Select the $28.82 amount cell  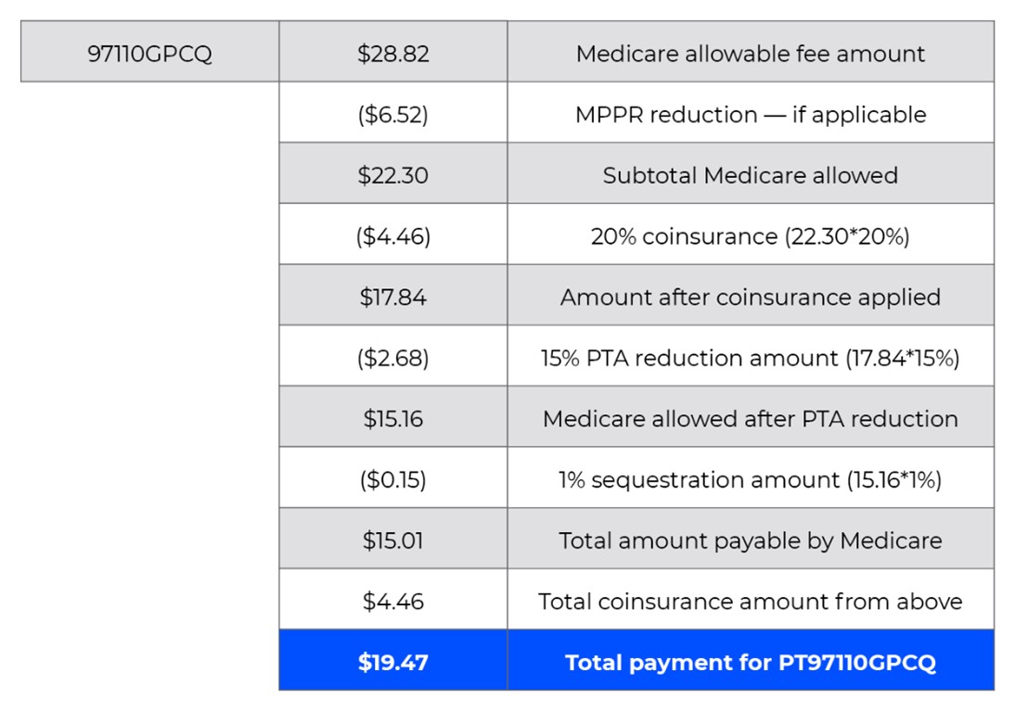point(393,54)
